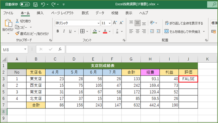The height and width of the screenshot is (123, 218).
Task: Switch to the 数式 tab
Action: coord(85,13)
